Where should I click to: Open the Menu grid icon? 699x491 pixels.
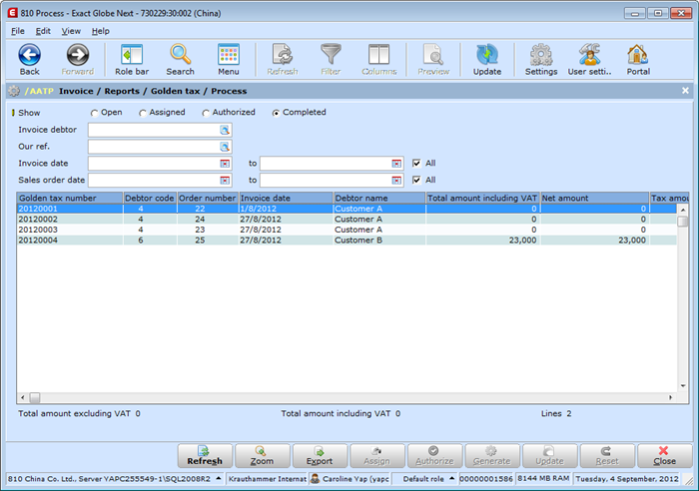pyautogui.click(x=228, y=55)
